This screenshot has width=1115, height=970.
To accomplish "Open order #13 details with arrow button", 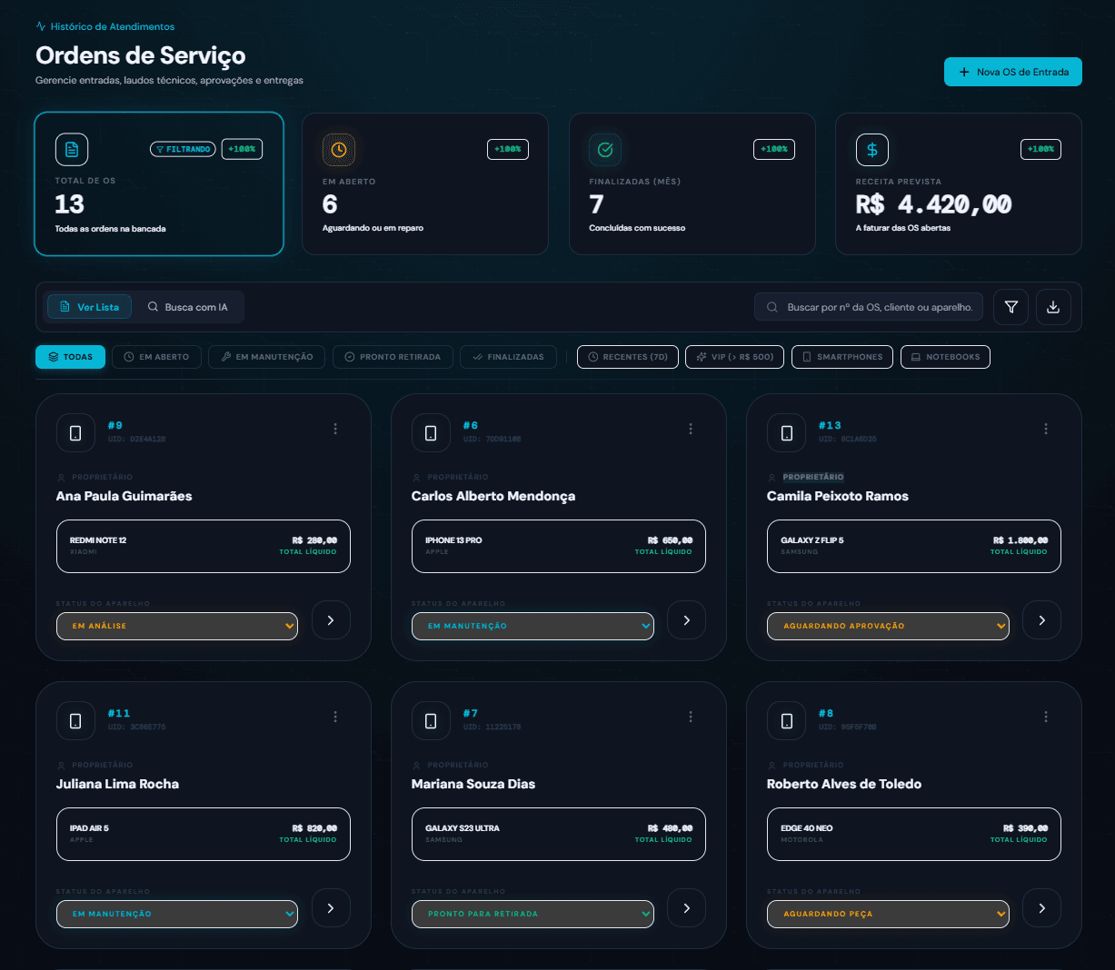I will [x=1042, y=620].
